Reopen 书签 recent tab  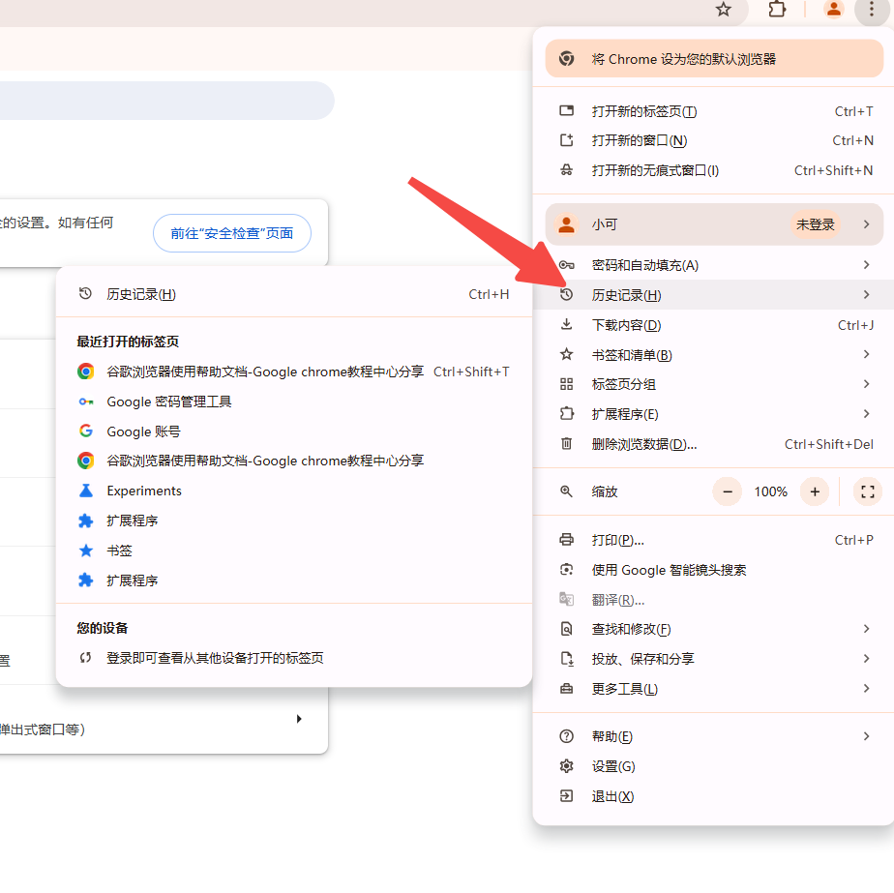click(293, 551)
